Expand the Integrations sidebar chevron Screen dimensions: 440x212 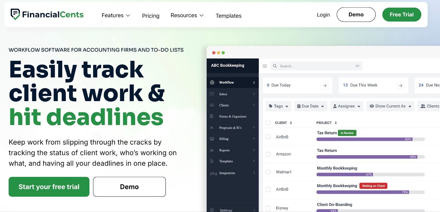click(254, 173)
